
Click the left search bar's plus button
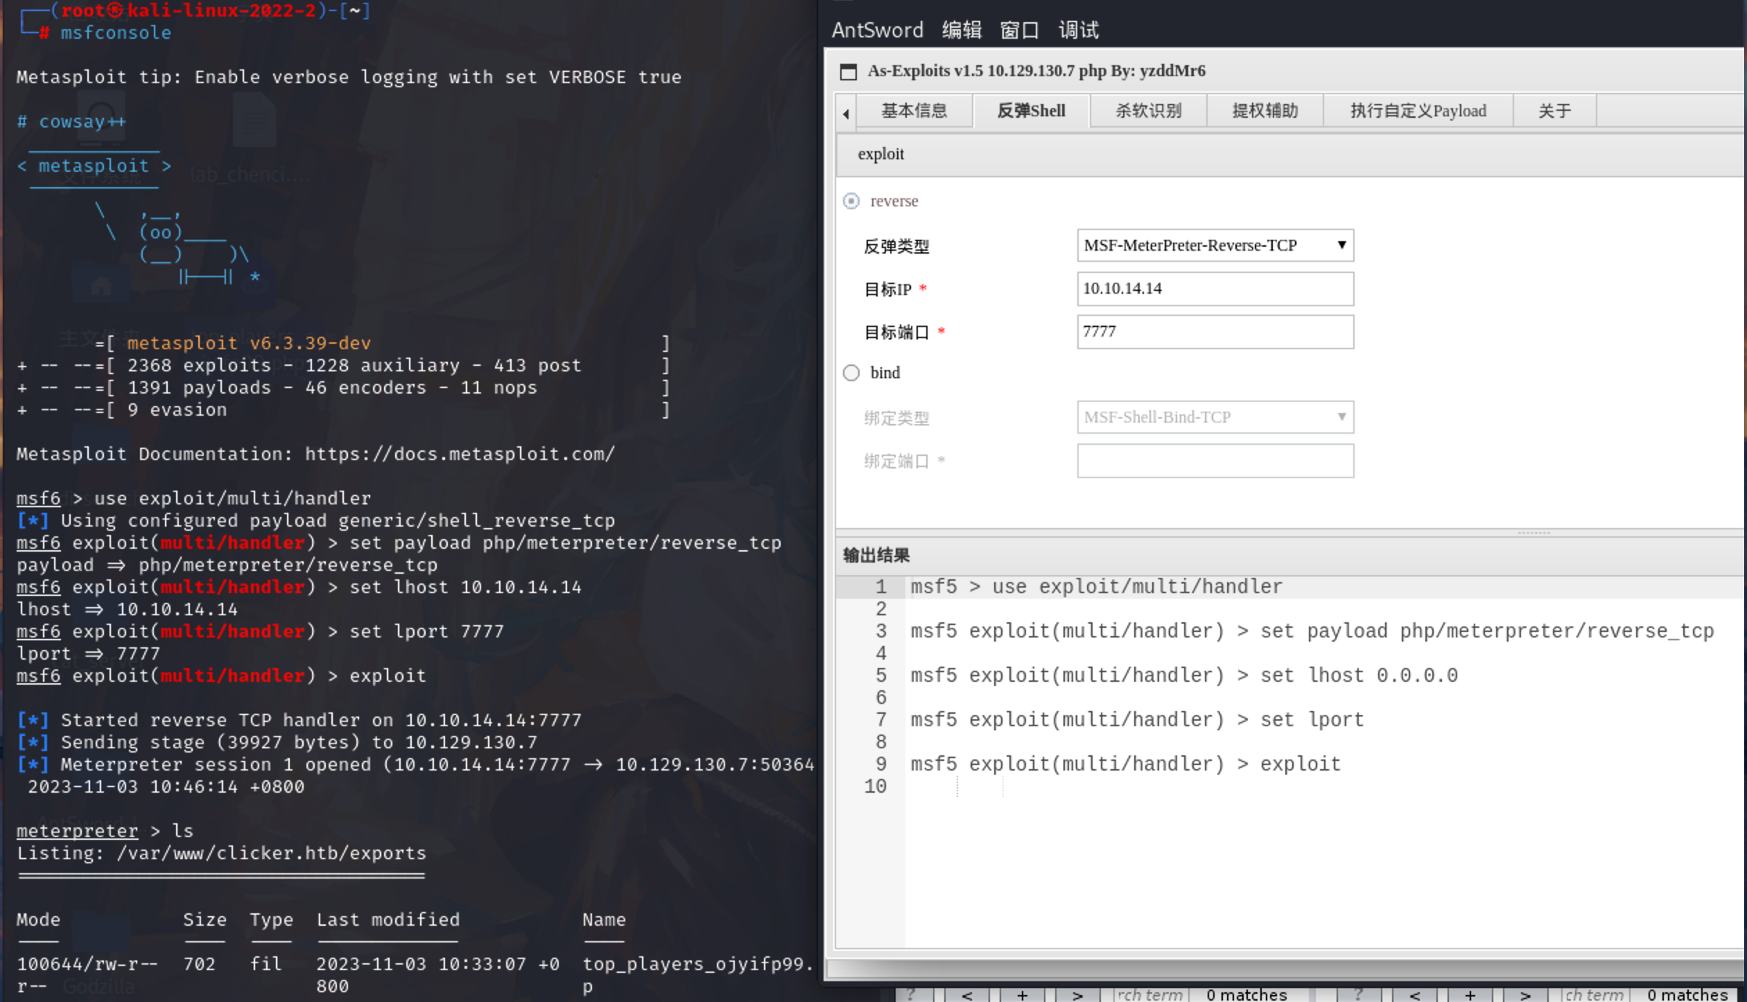click(x=1022, y=994)
